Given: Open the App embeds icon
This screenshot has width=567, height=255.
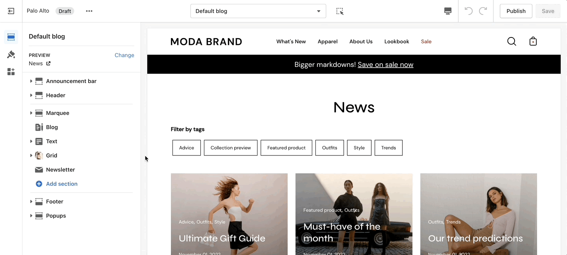Looking at the screenshot, I should [11, 72].
